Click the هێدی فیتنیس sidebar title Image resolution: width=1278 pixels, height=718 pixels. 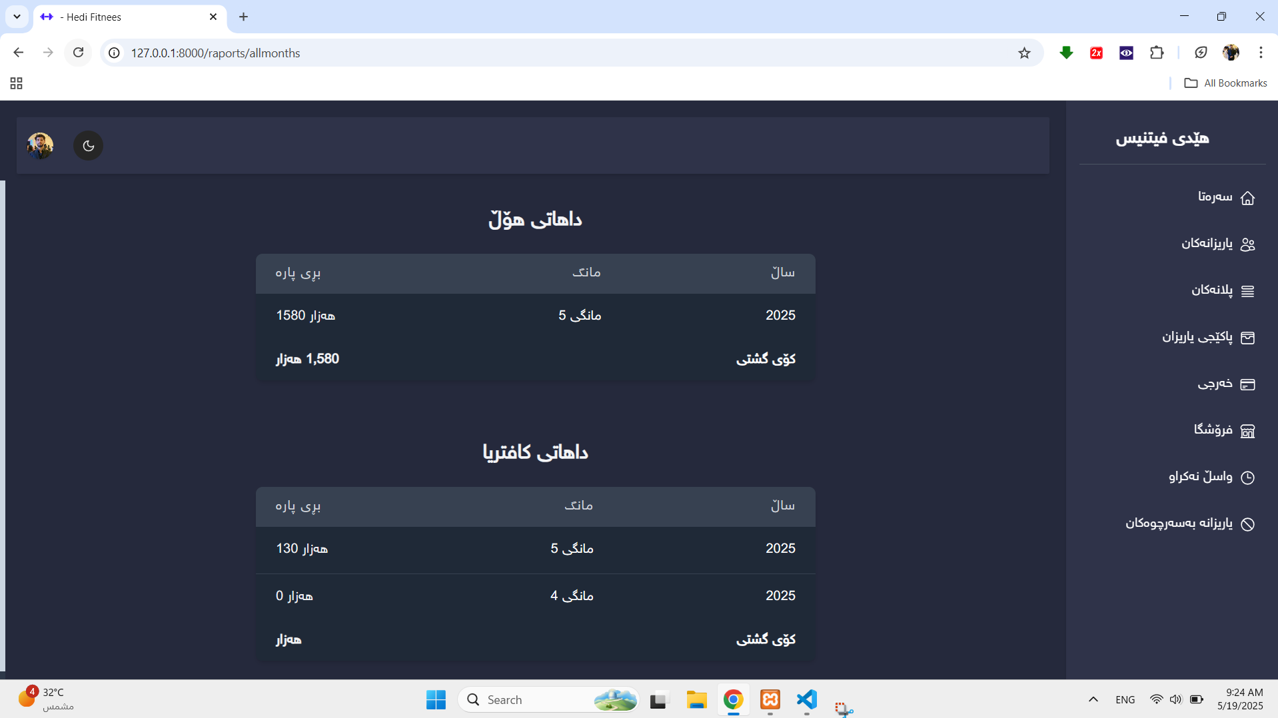(1162, 139)
